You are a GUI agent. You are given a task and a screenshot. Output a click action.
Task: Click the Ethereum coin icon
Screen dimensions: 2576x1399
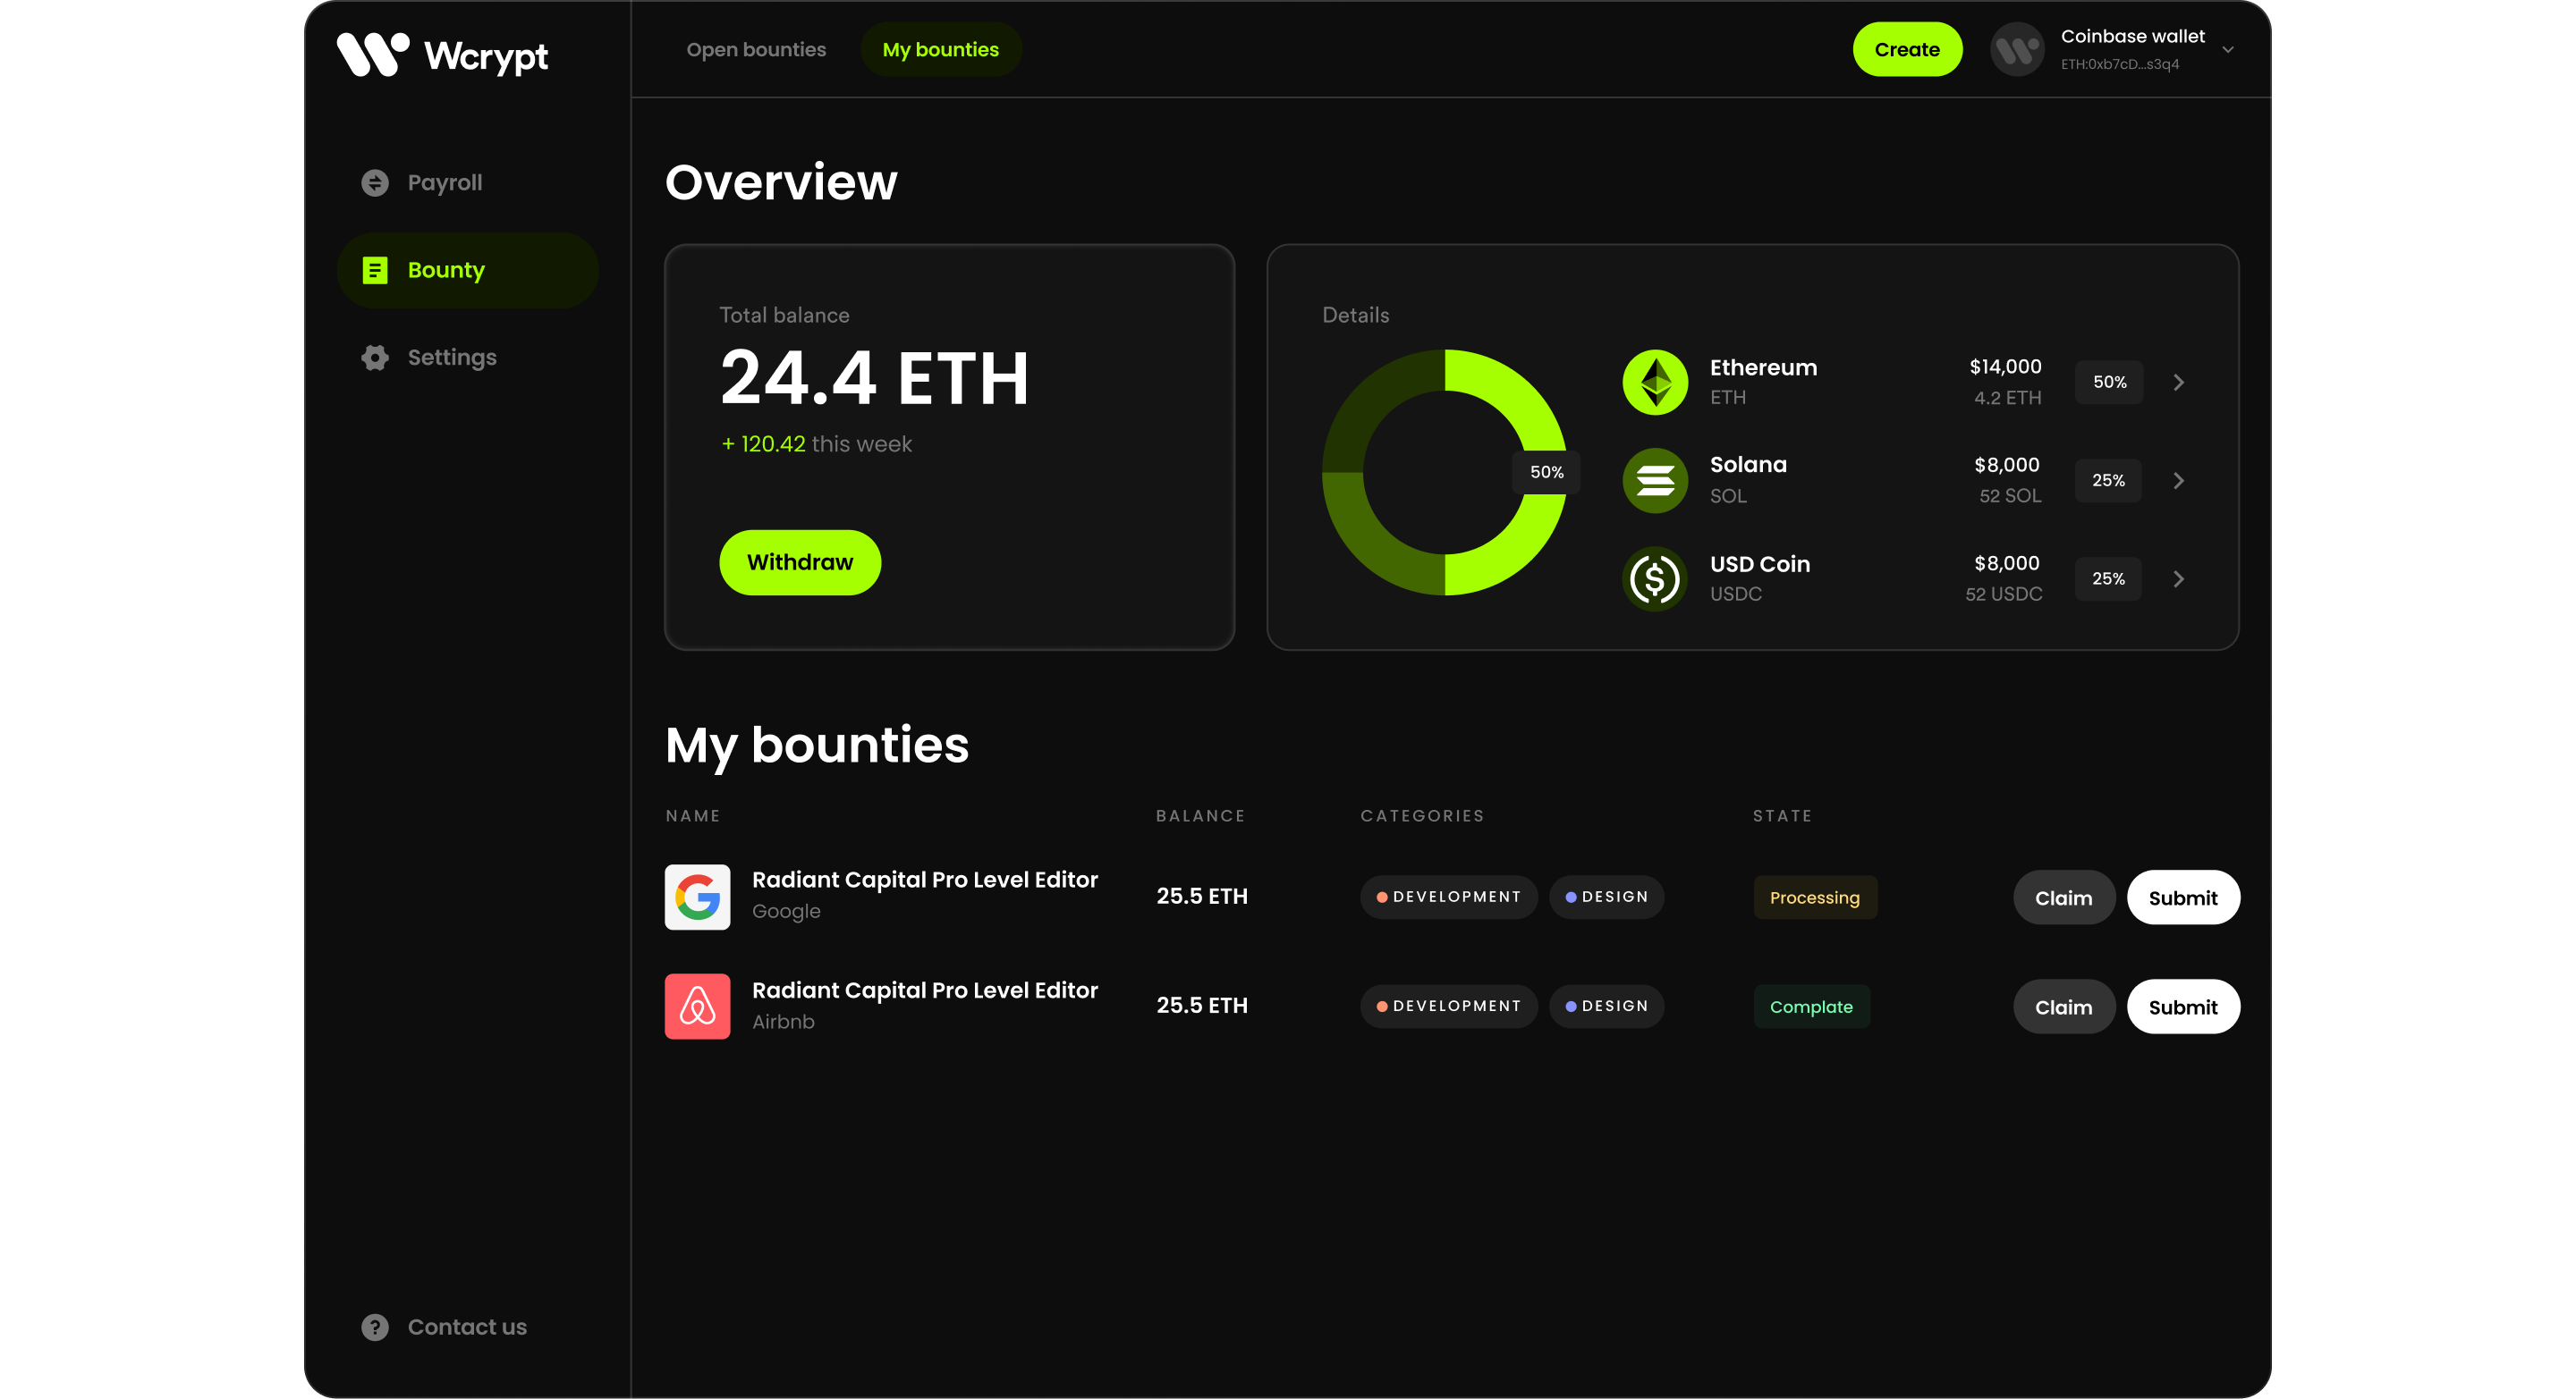point(1655,382)
